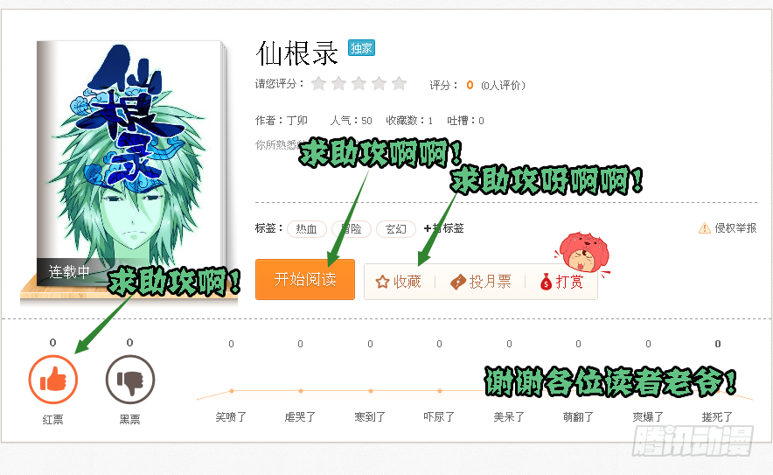
Task: Click the 打赏 money bag icon
Action: (x=546, y=283)
